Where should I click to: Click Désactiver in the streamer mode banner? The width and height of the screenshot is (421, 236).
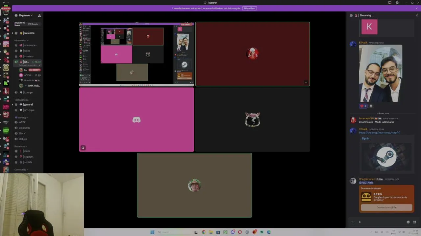click(250, 8)
